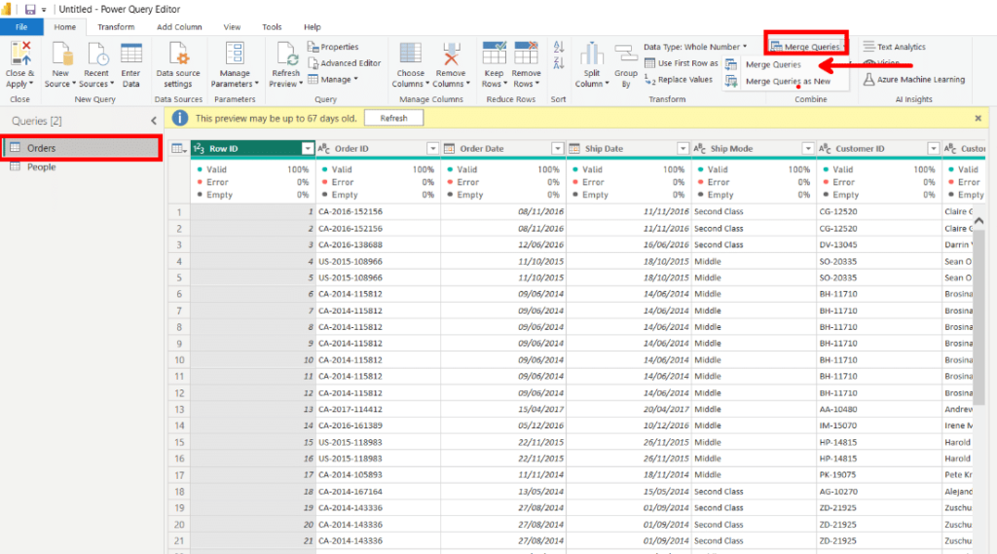Click cell CA-2016-138688 in Order ID
This screenshot has height=554, width=997.
[379, 245]
